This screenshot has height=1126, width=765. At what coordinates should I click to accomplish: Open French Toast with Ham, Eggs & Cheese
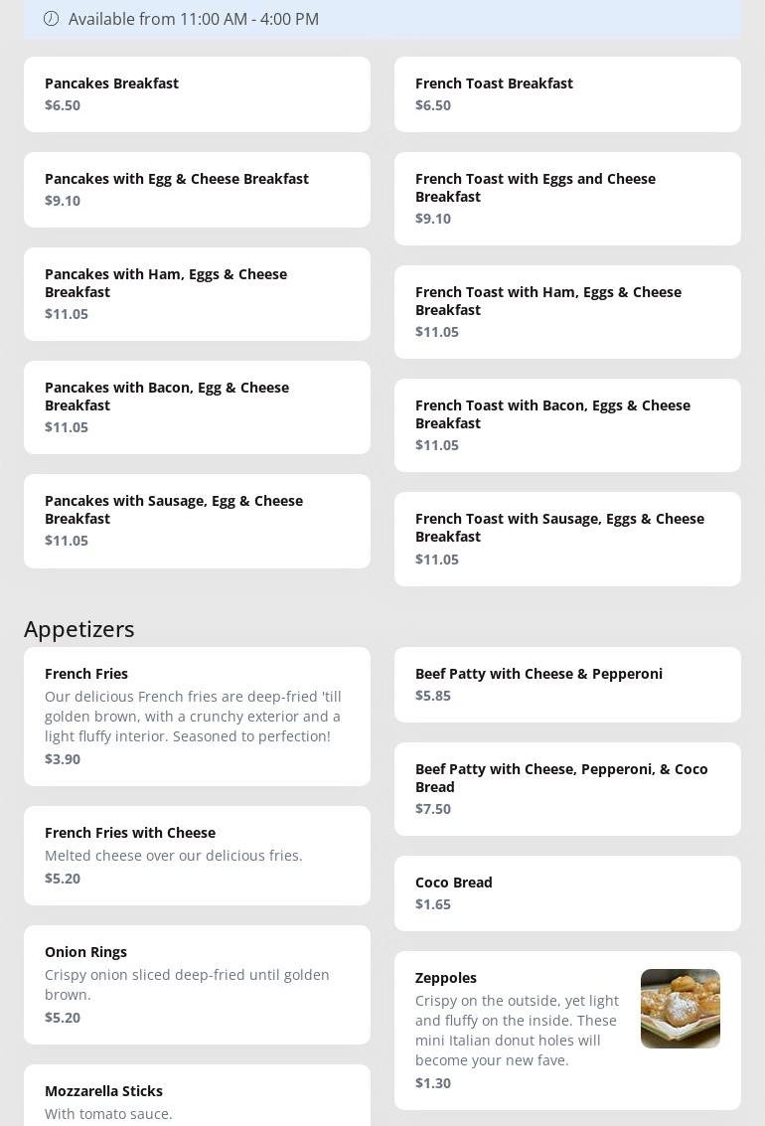pyautogui.click(x=567, y=312)
